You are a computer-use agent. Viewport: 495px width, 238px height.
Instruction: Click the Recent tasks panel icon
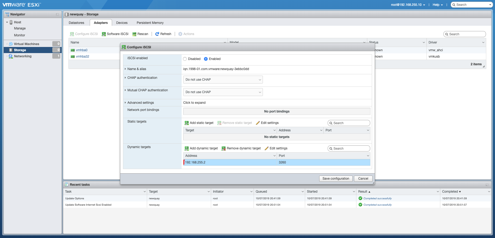67,185
